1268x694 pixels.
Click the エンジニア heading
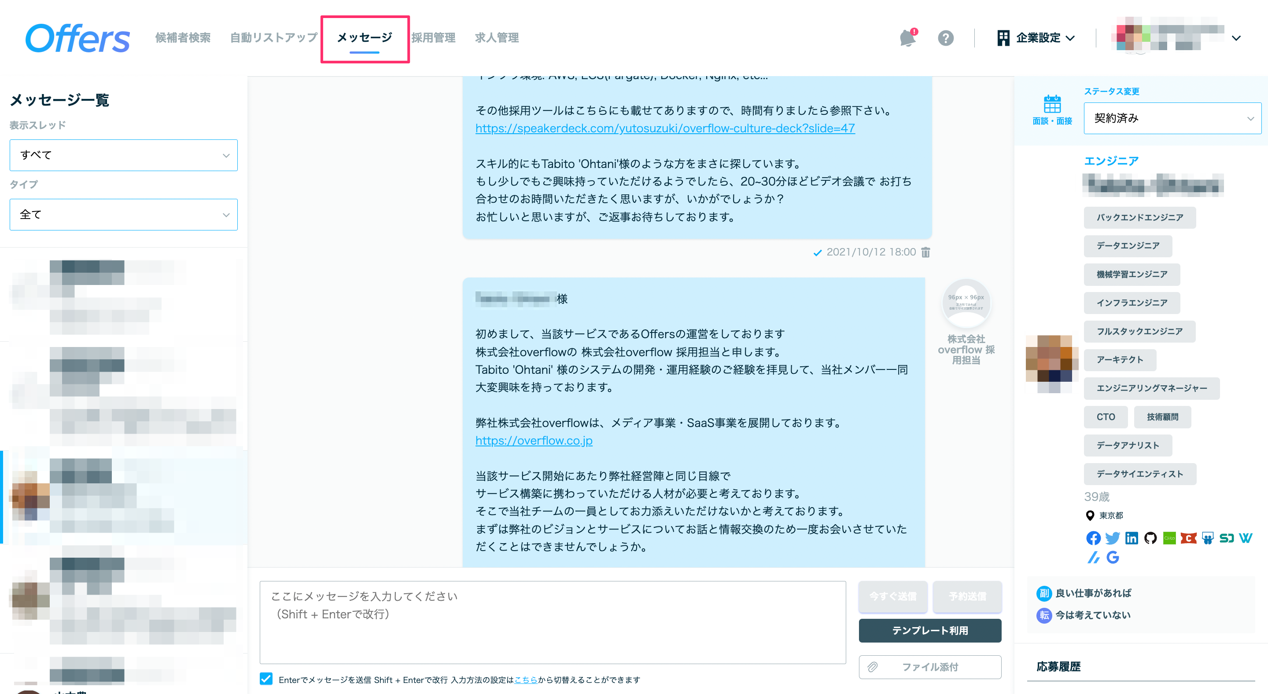(1111, 161)
